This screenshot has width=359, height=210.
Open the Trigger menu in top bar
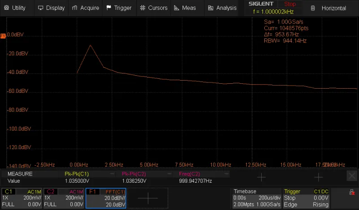(x=119, y=8)
